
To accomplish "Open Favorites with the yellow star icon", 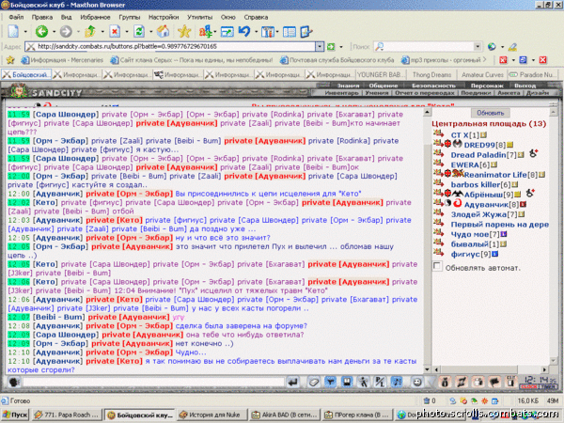I will pyautogui.click(x=184, y=32).
